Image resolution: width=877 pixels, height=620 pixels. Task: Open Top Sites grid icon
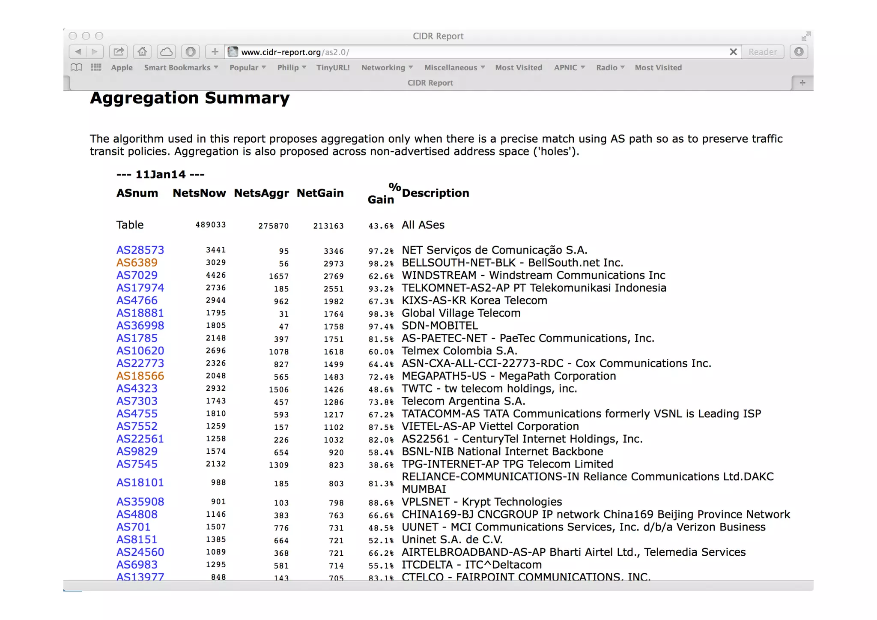tap(96, 67)
